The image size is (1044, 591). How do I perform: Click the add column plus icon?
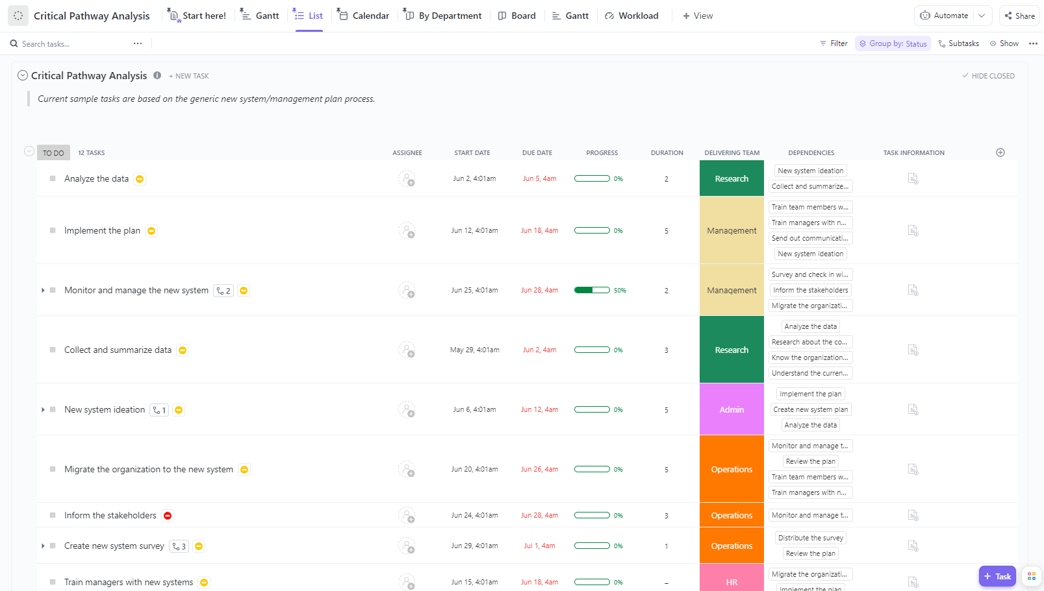click(x=1000, y=152)
